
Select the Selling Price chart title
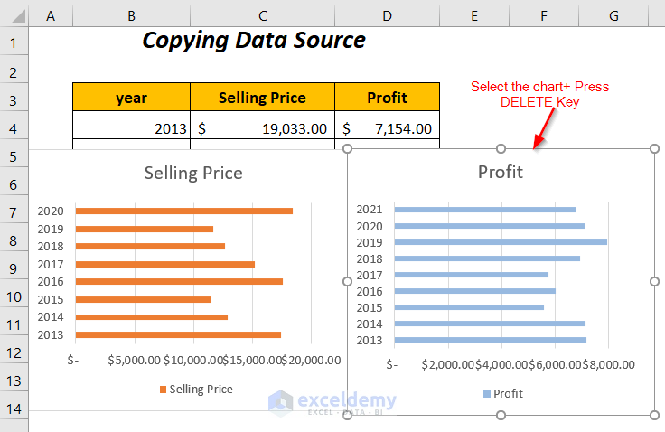point(193,173)
